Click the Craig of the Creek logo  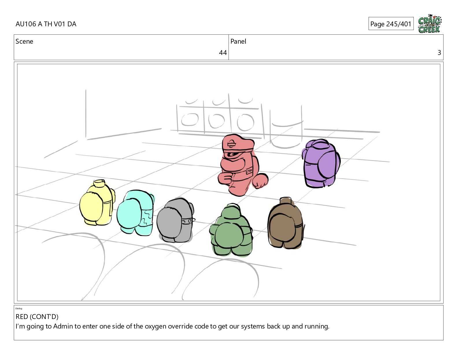click(x=430, y=23)
